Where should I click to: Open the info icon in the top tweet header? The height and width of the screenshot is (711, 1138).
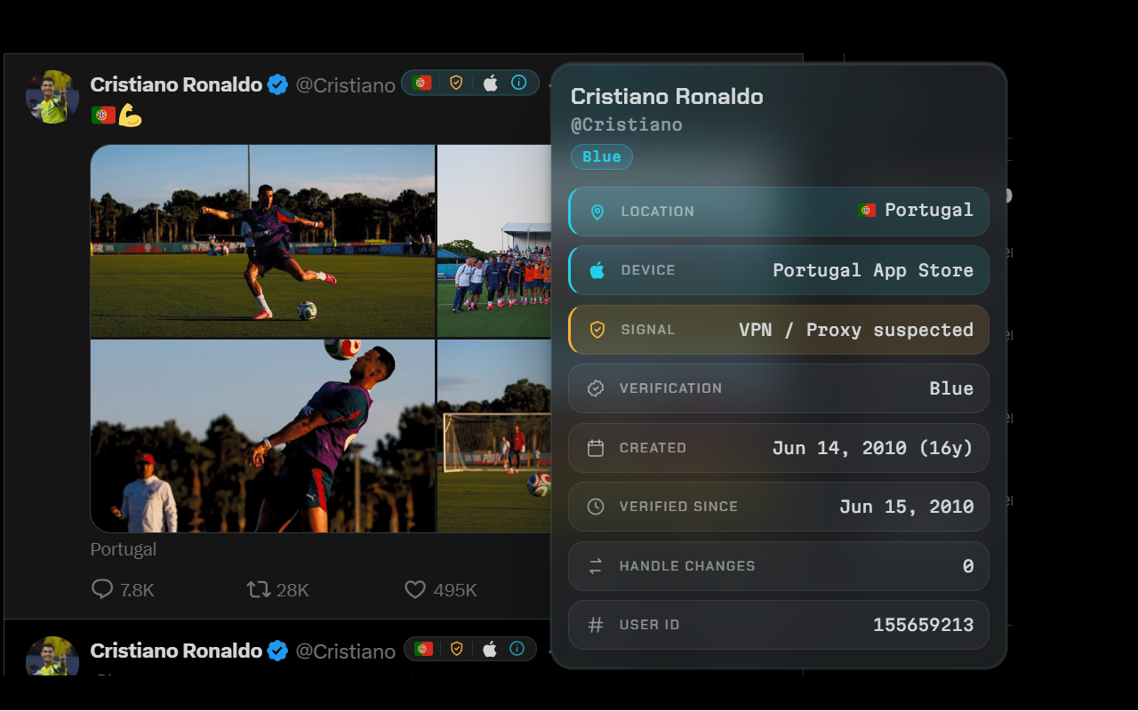tap(519, 83)
